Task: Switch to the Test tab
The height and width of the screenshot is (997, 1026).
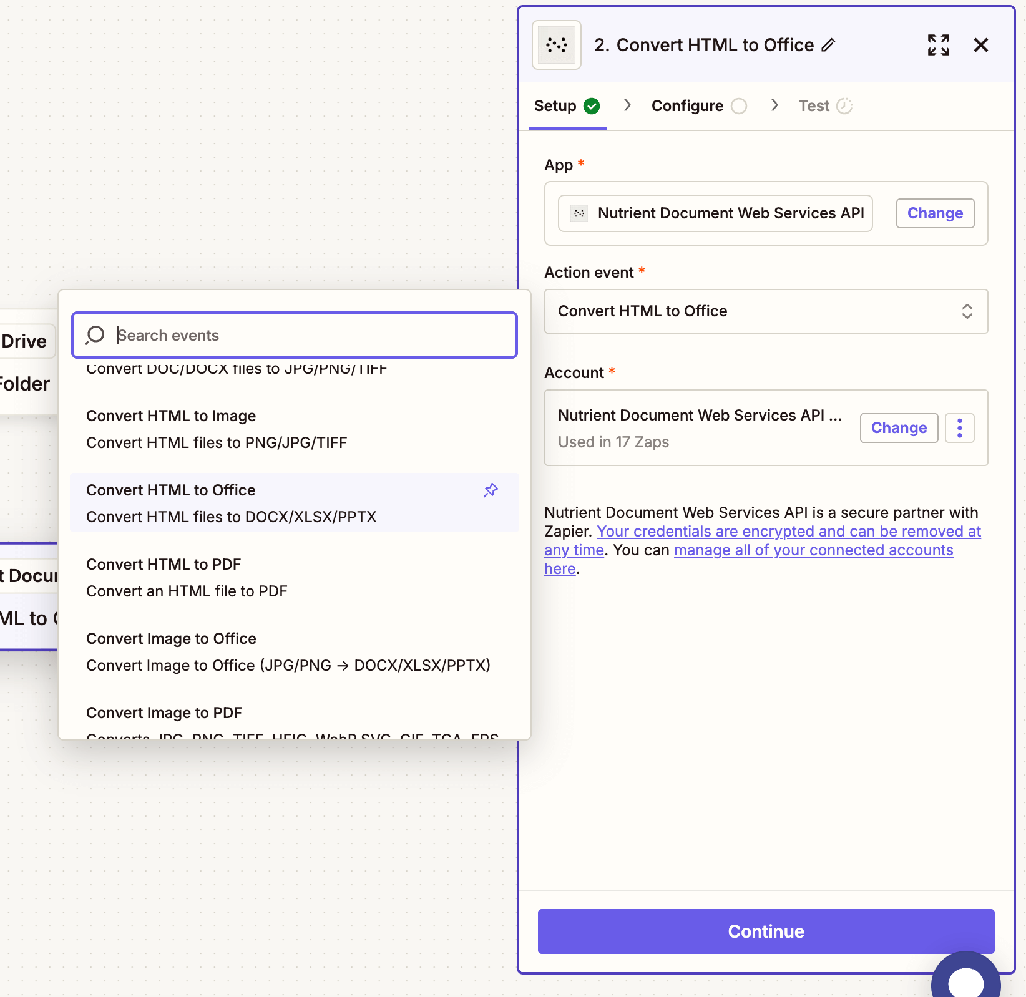Action: 814,105
